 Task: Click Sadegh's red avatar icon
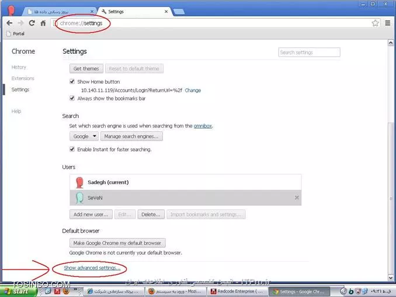point(79,182)
